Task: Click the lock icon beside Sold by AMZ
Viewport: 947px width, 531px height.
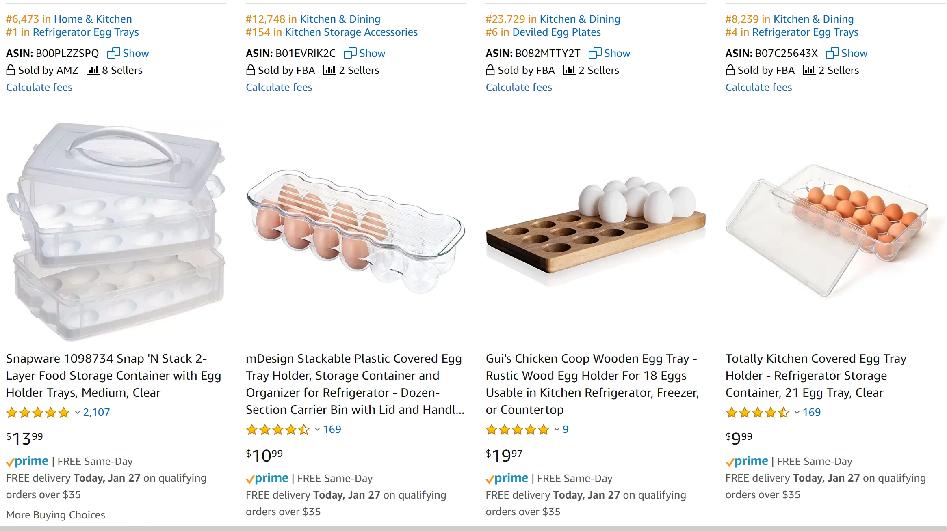Action: click(11, 70)
